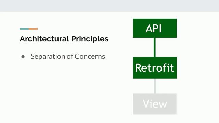Screen dimensions: 219x123
Task: Click the gray header bar at the top
Action: (x=109, y=6)
